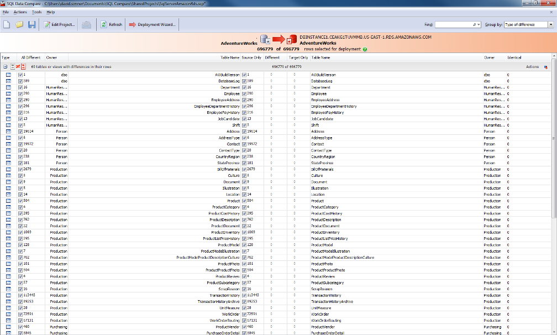Click the big red arrow between databases
This screenshot has height=335, width=557.
click(279, 39)
